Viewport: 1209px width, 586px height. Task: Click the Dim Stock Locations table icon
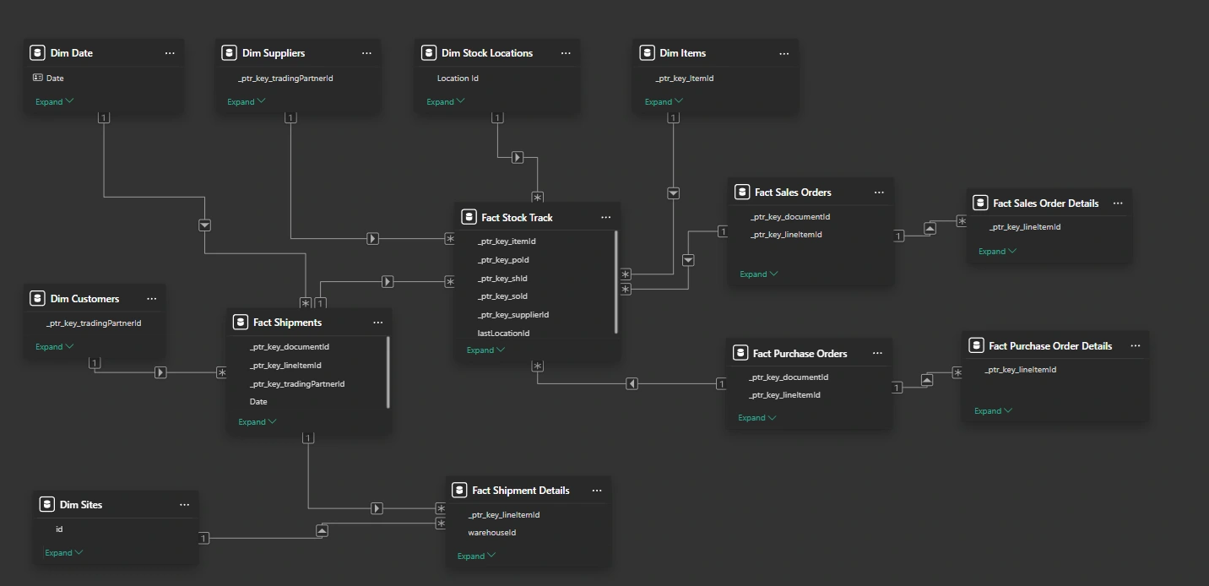(429, 52)
